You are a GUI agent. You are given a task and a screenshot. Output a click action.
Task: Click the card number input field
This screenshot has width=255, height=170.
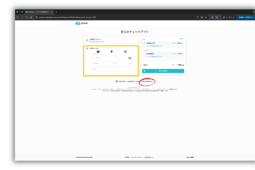(111, 58)
